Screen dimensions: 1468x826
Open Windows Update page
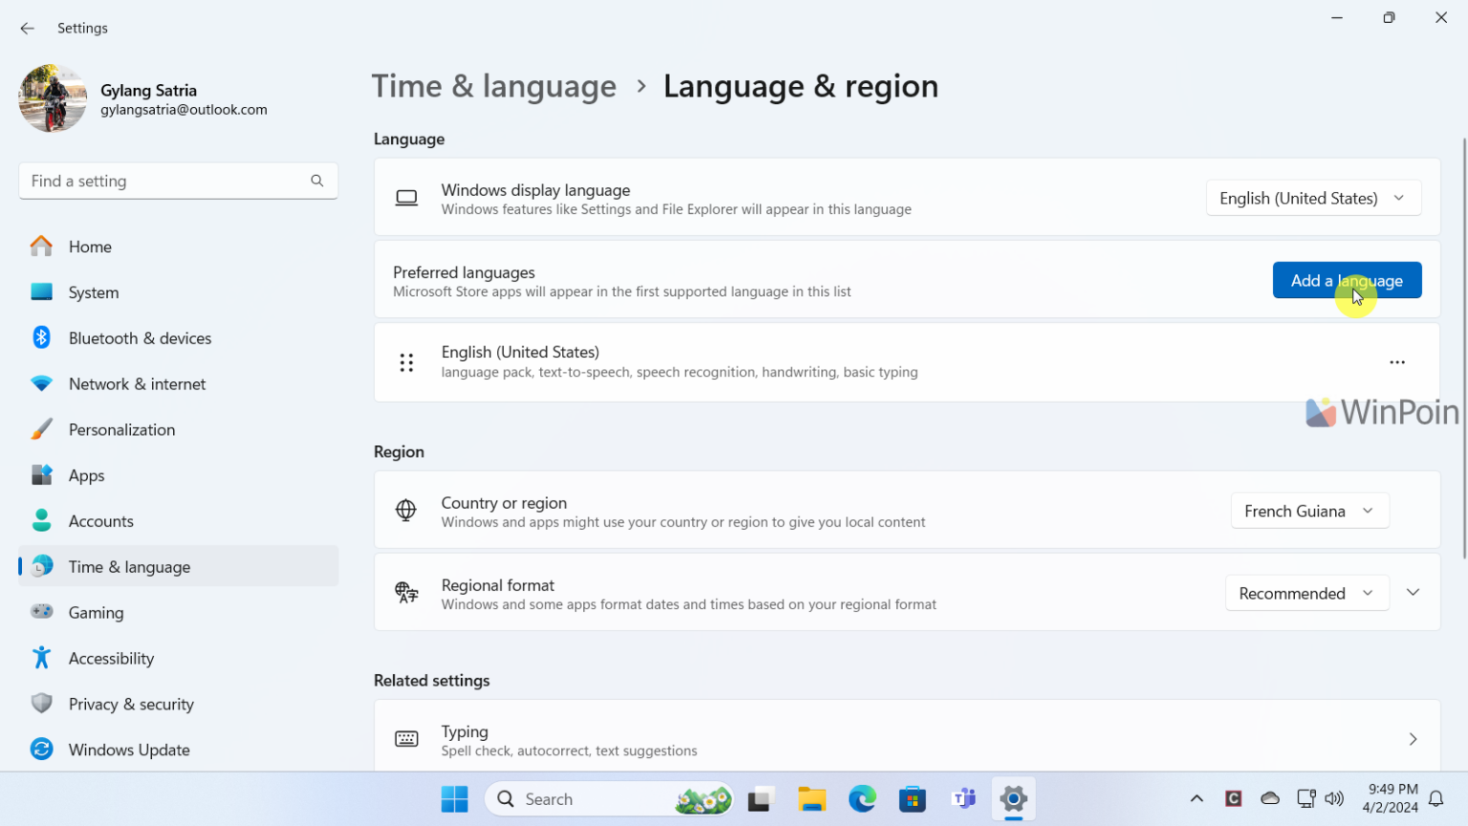[178, 750]
